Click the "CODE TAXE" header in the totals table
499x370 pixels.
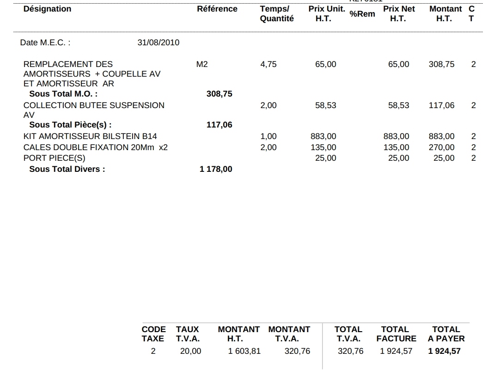click(x=153, y=334)
